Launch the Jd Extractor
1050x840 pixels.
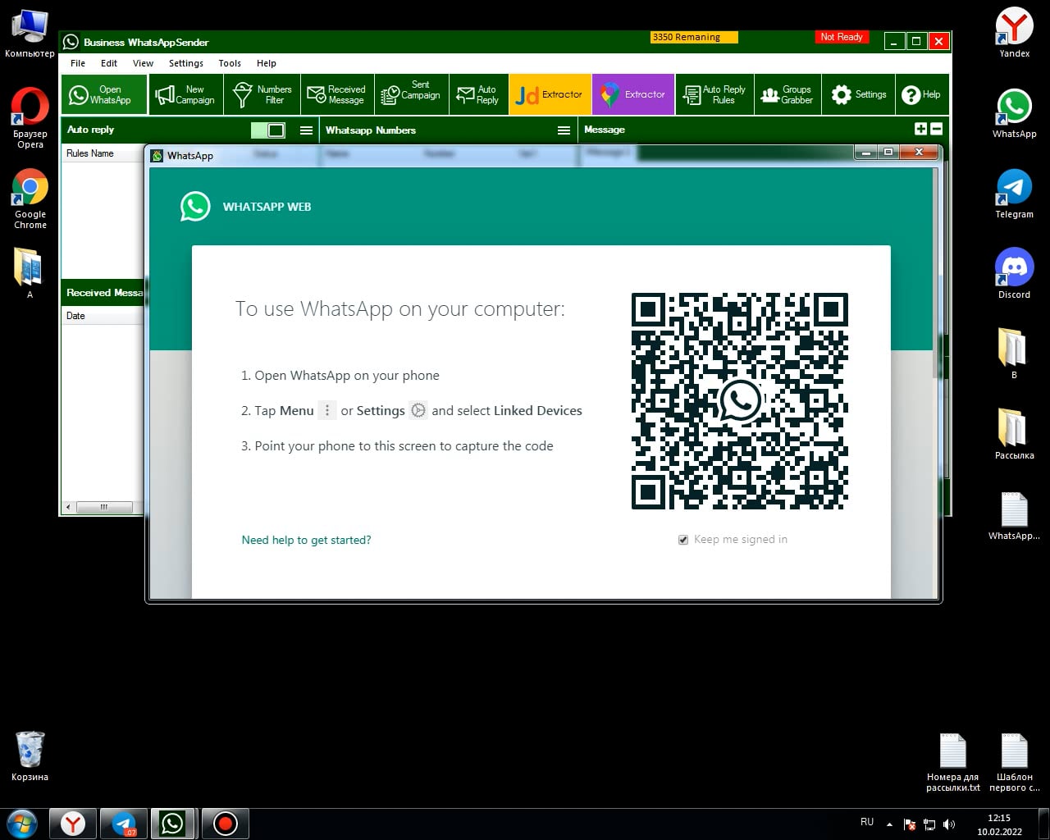click(550, 94)
